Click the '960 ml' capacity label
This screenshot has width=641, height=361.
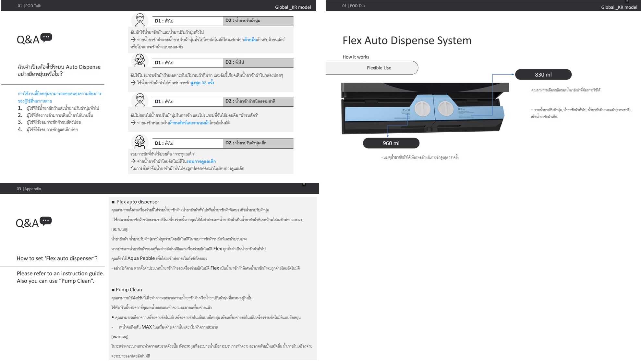(391, 143)
